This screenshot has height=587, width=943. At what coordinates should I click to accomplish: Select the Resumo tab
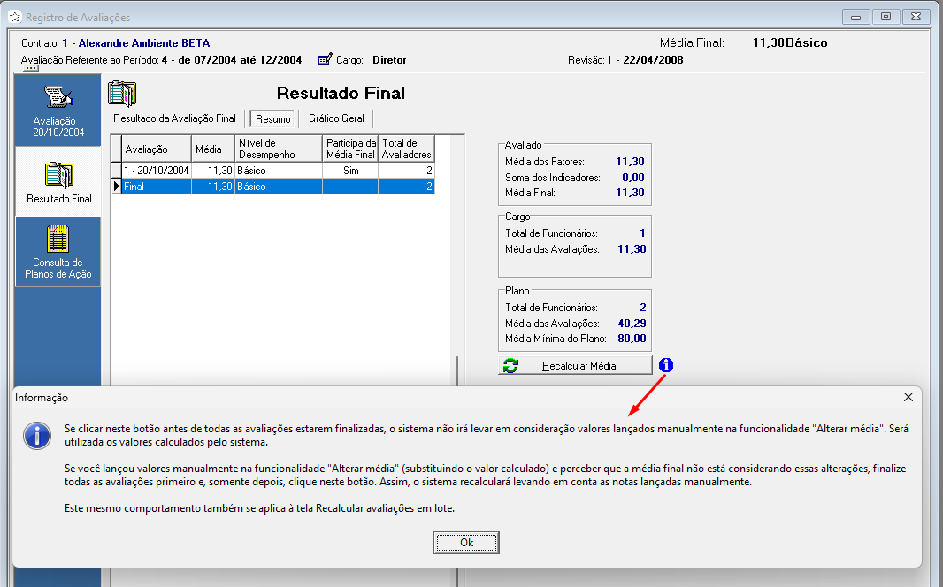click(273, 118)
